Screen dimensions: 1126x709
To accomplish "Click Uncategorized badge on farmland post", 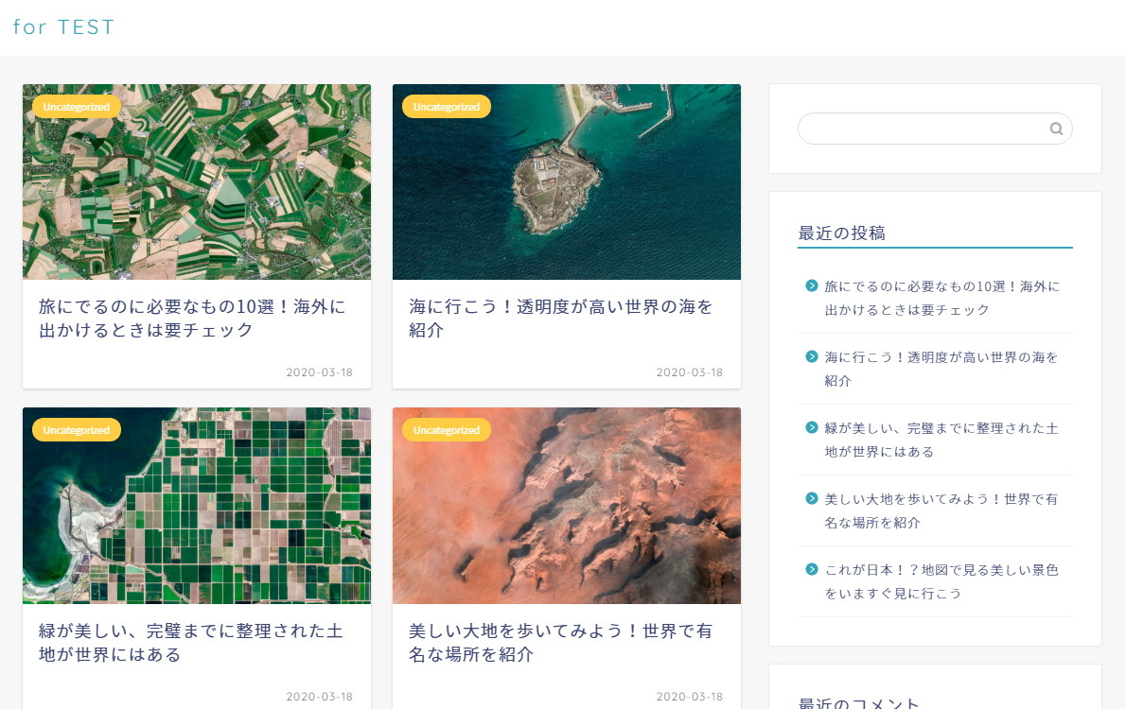I will pyautogui.click(x=76, y=107).
